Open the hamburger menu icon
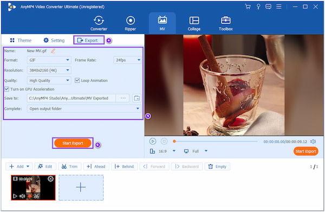Screen dimensions: 325x212 [279, 7]
